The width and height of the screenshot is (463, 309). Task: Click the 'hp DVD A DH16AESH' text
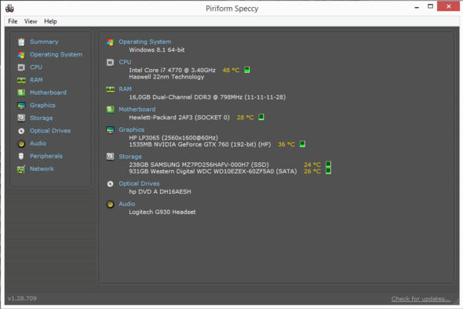click(x=160, y=192)
